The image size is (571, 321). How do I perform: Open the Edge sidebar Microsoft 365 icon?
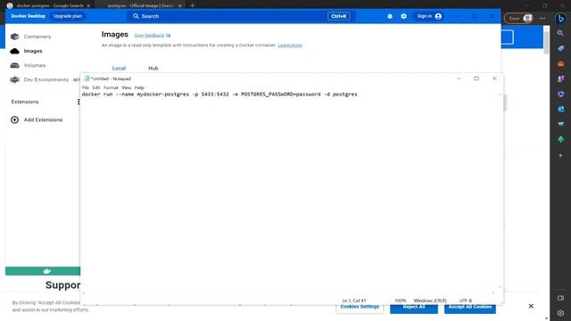pyautogui.click(x=561, y=94)
